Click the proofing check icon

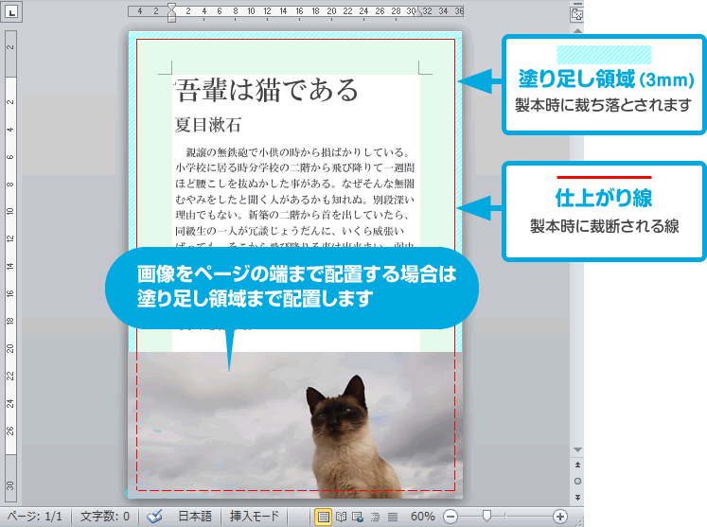(x=154, y=517)
